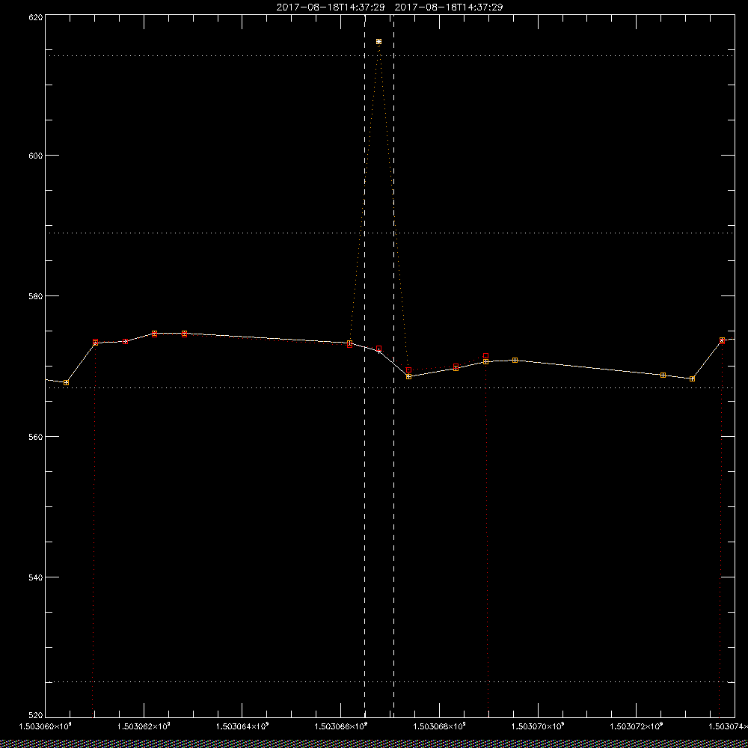748x748 pixels.
Task: Select the orange marker just right of the dashed lines
Action: pyautogui.click(x=409, y=376)
